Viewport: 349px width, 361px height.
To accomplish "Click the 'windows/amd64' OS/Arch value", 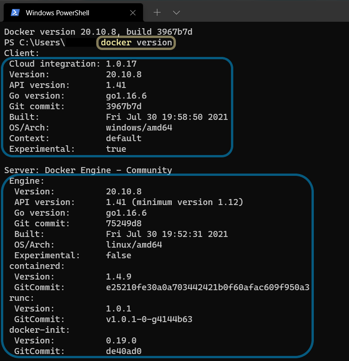I will 139,128.
